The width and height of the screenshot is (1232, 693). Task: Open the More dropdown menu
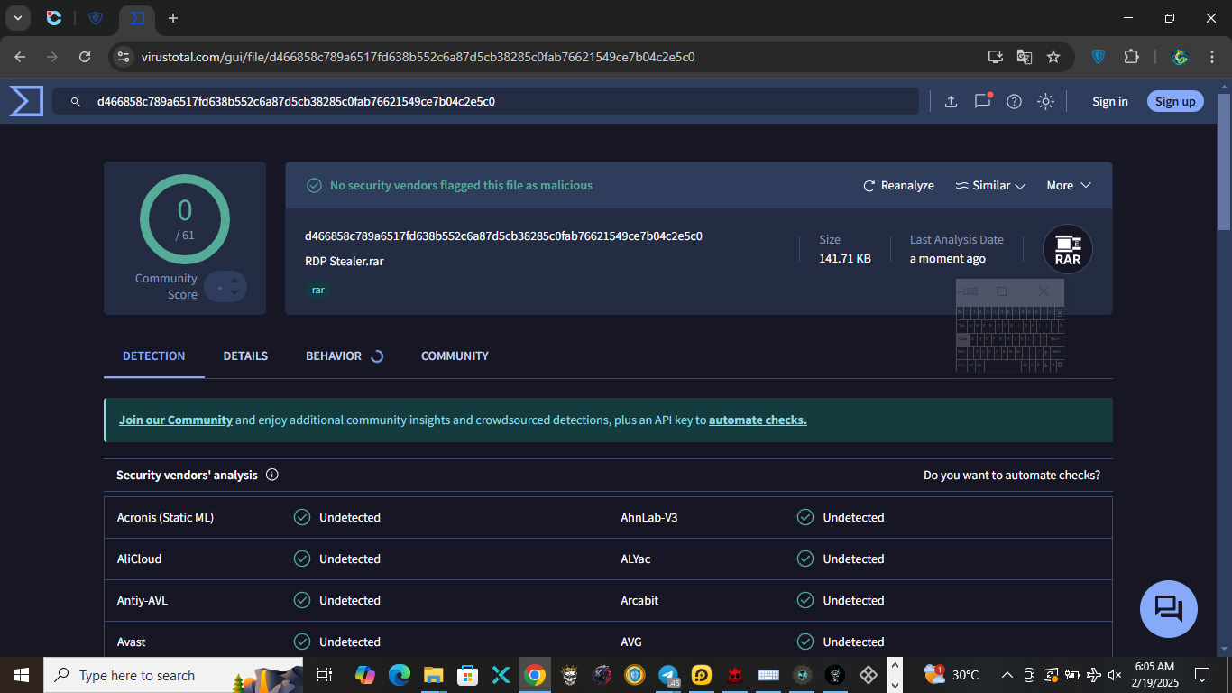click(1068, 185)
